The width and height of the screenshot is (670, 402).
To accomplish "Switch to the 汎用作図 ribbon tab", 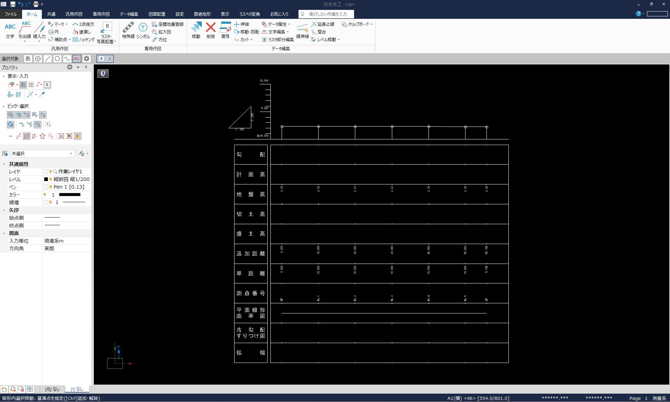I will (74, 14).
